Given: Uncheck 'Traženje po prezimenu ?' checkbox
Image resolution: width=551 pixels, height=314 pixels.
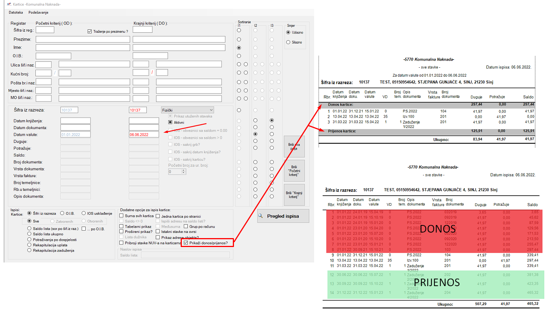Looking at the screenshot, I should pos(89,32).
